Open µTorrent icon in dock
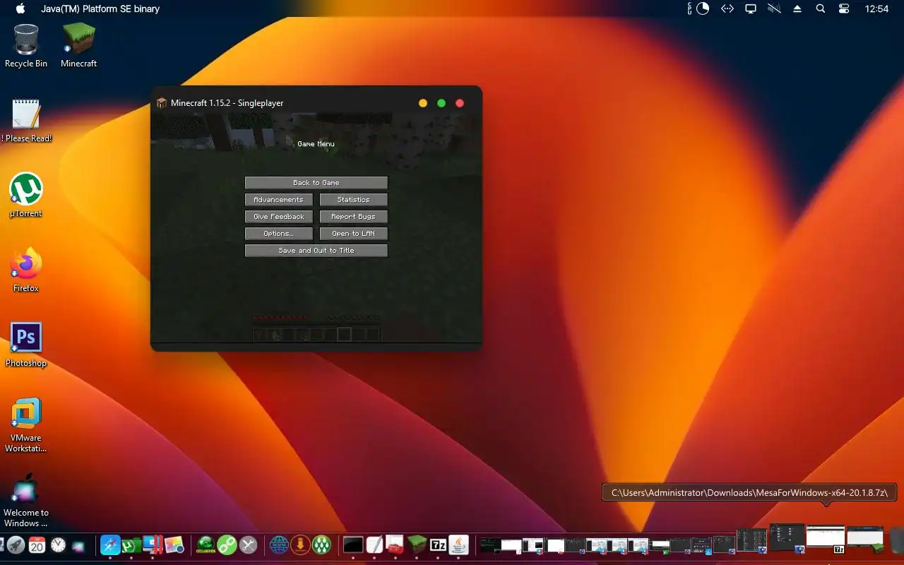The height and width of the screenshot is (565, 904). coord(131,545)
